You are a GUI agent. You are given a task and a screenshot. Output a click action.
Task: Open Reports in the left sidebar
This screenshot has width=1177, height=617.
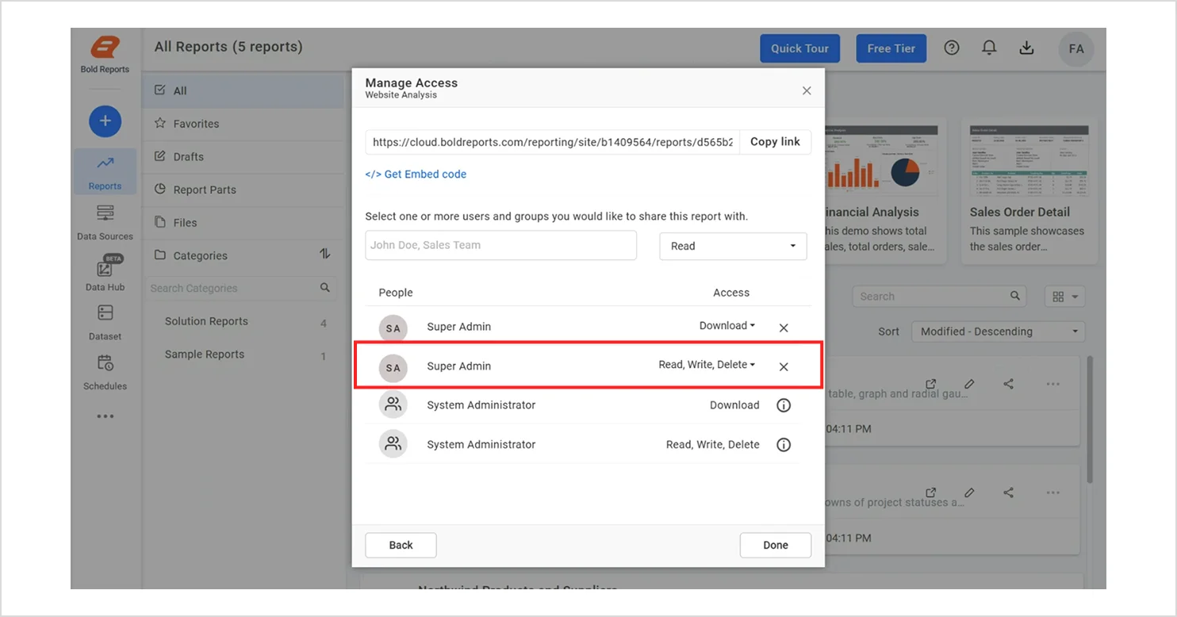[x=105, y=171]
